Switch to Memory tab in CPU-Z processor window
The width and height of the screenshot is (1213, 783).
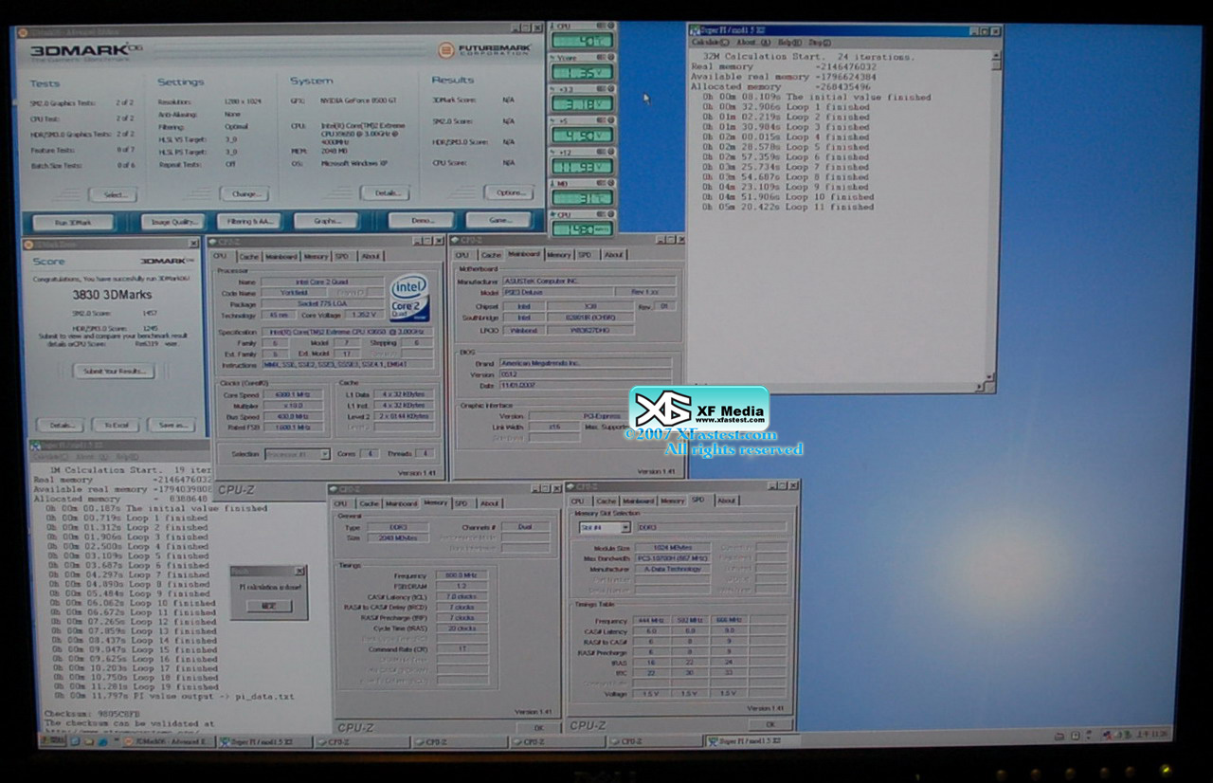point(316,256)
